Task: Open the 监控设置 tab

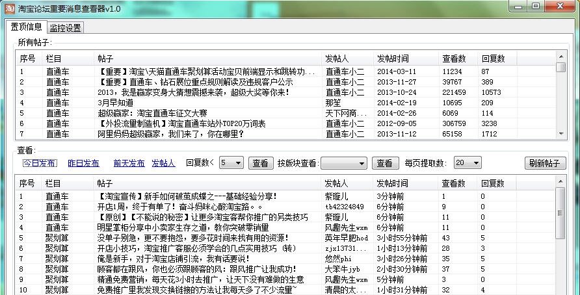Action: pyautogui.click(x=66, y=28)
